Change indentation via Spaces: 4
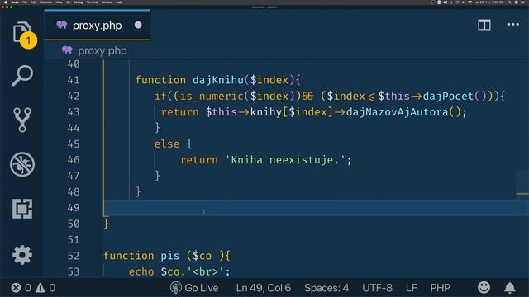 [x=326, y=288]
